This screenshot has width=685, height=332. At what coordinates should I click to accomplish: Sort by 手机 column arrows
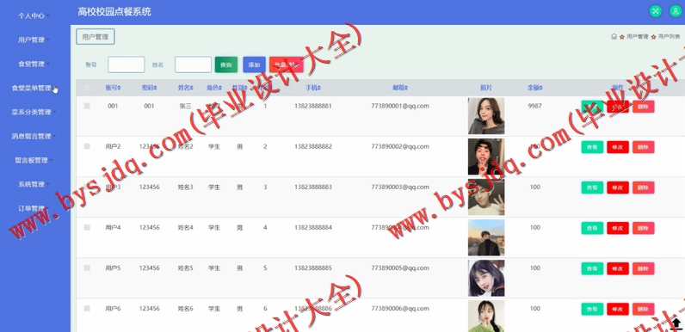tap(319, 88)
